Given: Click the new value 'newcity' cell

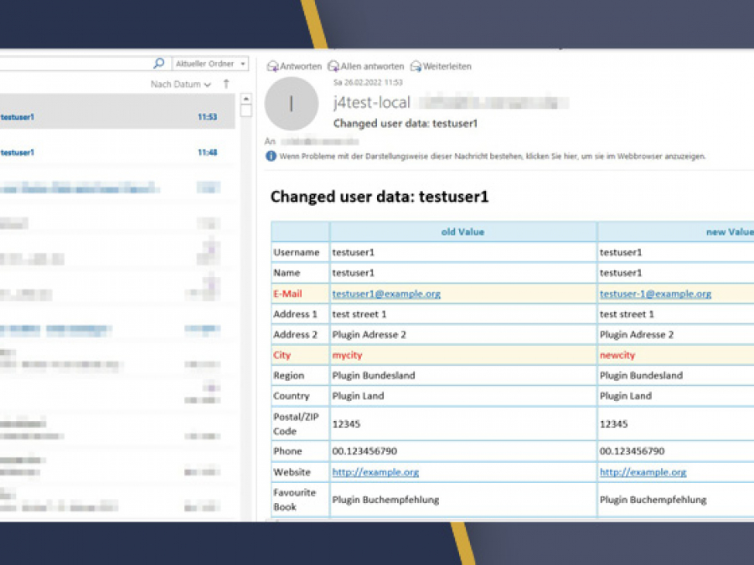Looking at the screenshot, I should [x=675, y=355].
